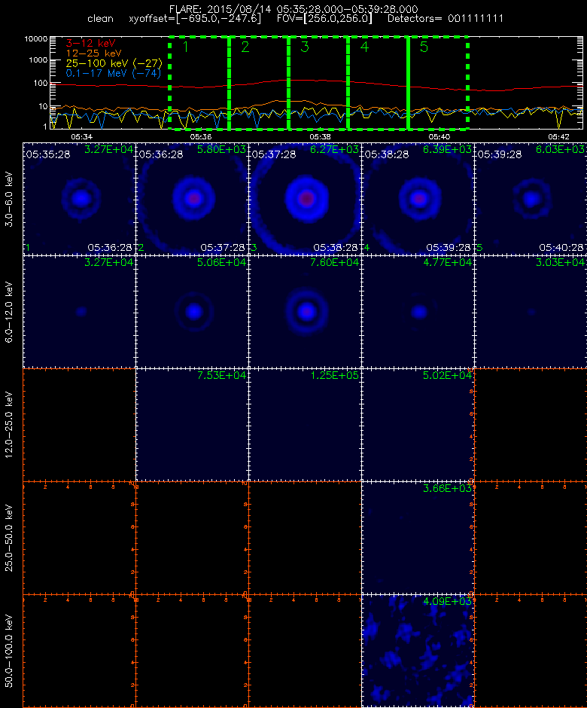Image resolution: width=587 pixels, height=708 pixels.
Task: Click the 6.03E+03 peak value
Action: (x=560, y=149)
